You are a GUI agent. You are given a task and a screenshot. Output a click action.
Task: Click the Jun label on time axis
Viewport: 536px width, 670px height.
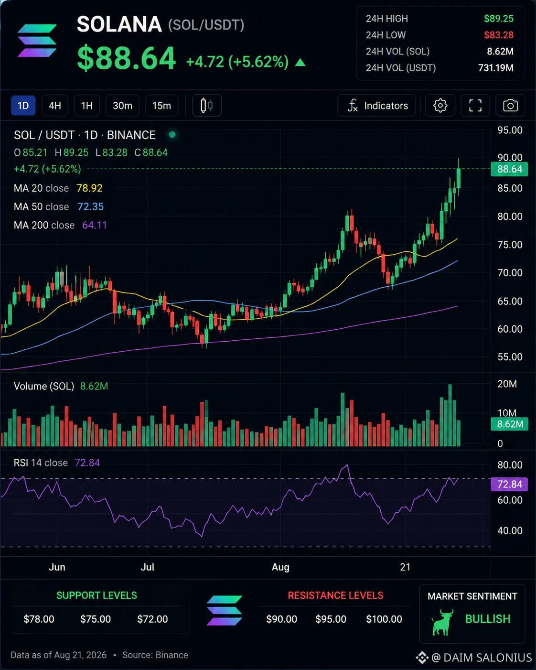pyautogui.click(x=57, y=567)
